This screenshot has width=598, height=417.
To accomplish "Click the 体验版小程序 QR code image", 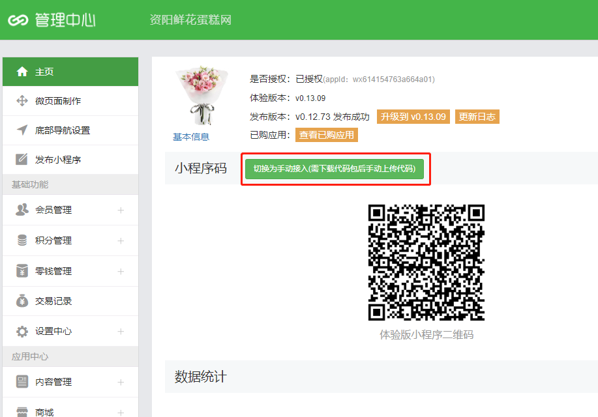I will 426,262.
